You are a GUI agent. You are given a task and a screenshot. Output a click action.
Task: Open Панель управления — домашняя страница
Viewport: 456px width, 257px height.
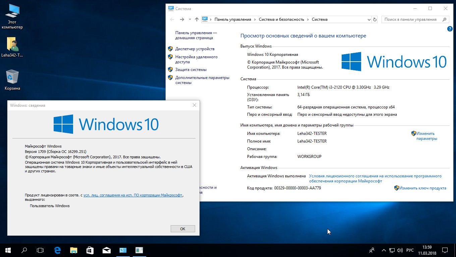196,35
